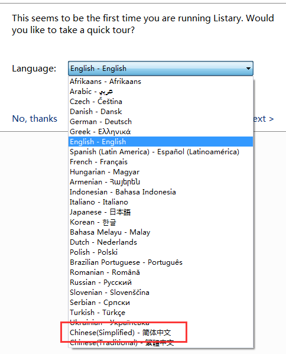This screenshot has height=354, width=286.
Task: Pick Turkish - Türkçe language
Action: point(161,313)
